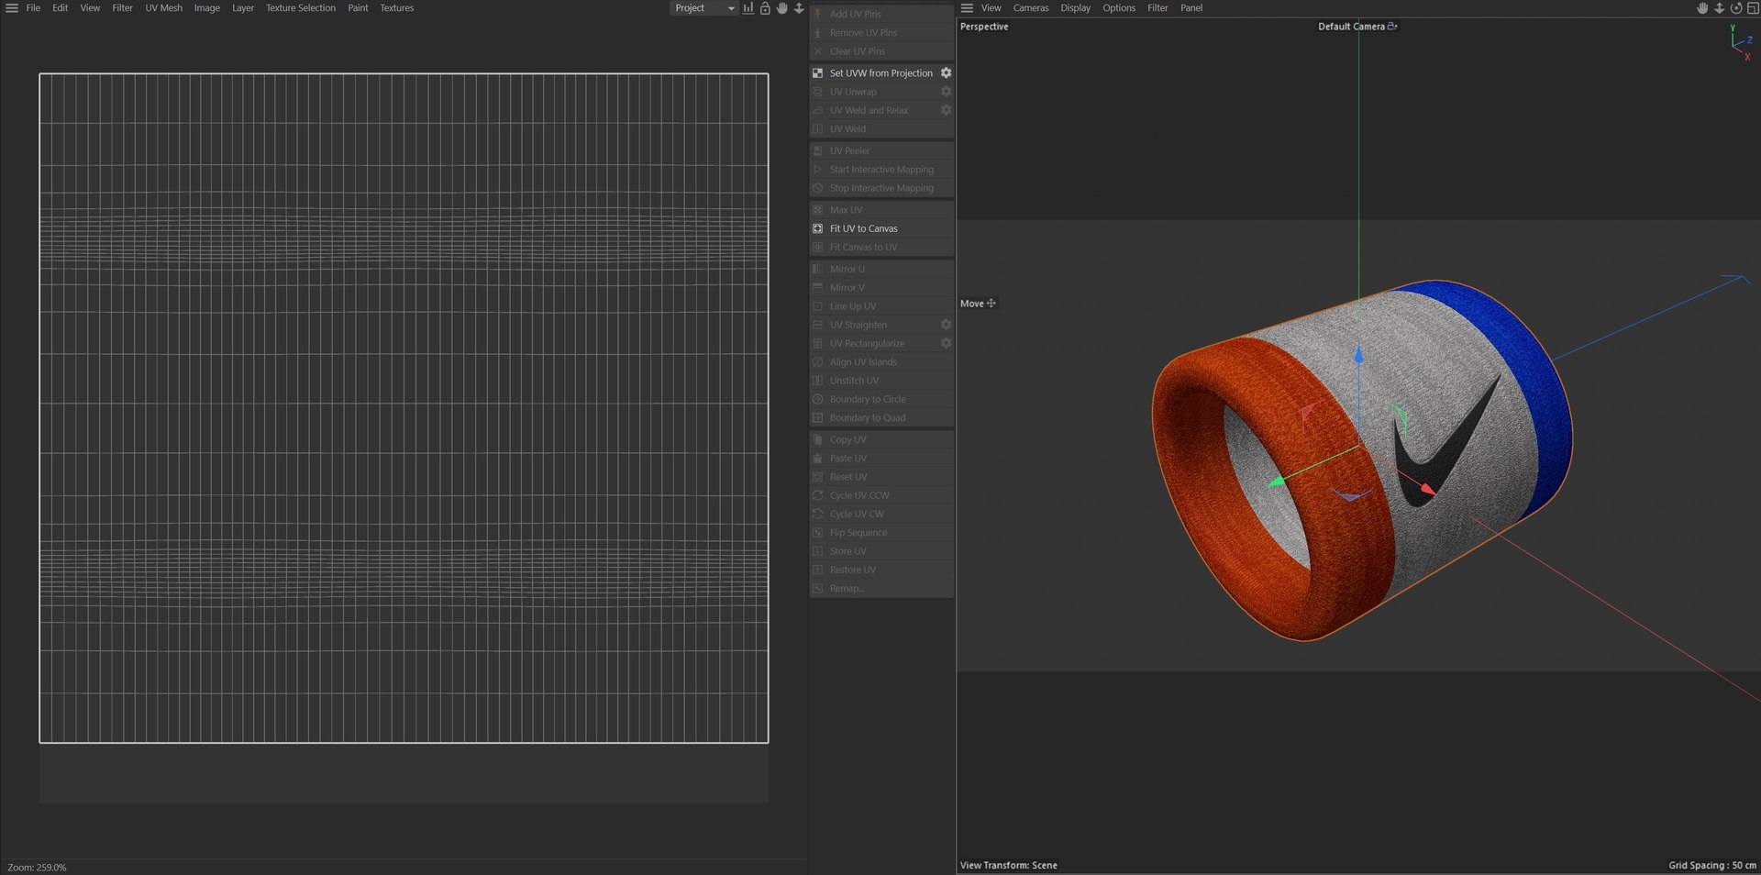
Task: Open the viewport Display menu
Action: click(x=1075, y=8)
